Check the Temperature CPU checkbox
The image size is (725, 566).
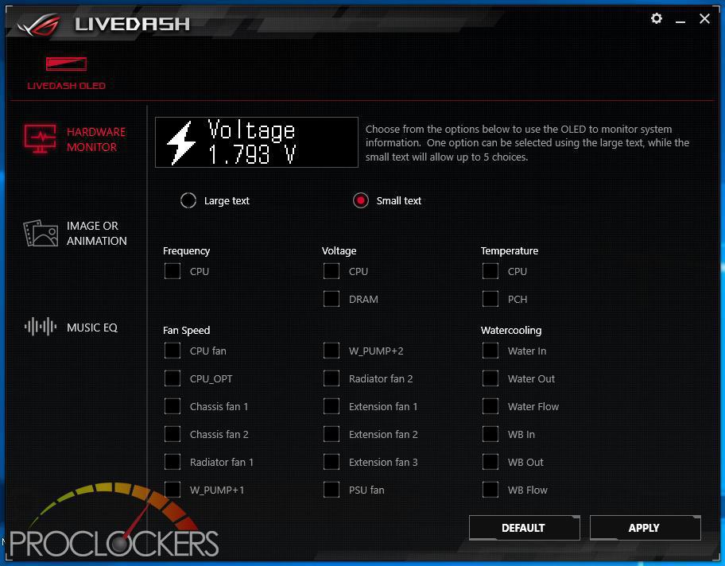(x=490, y=271)
